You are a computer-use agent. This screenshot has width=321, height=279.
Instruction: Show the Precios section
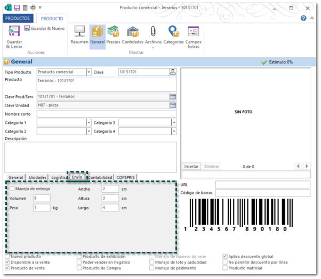(113, 31)
